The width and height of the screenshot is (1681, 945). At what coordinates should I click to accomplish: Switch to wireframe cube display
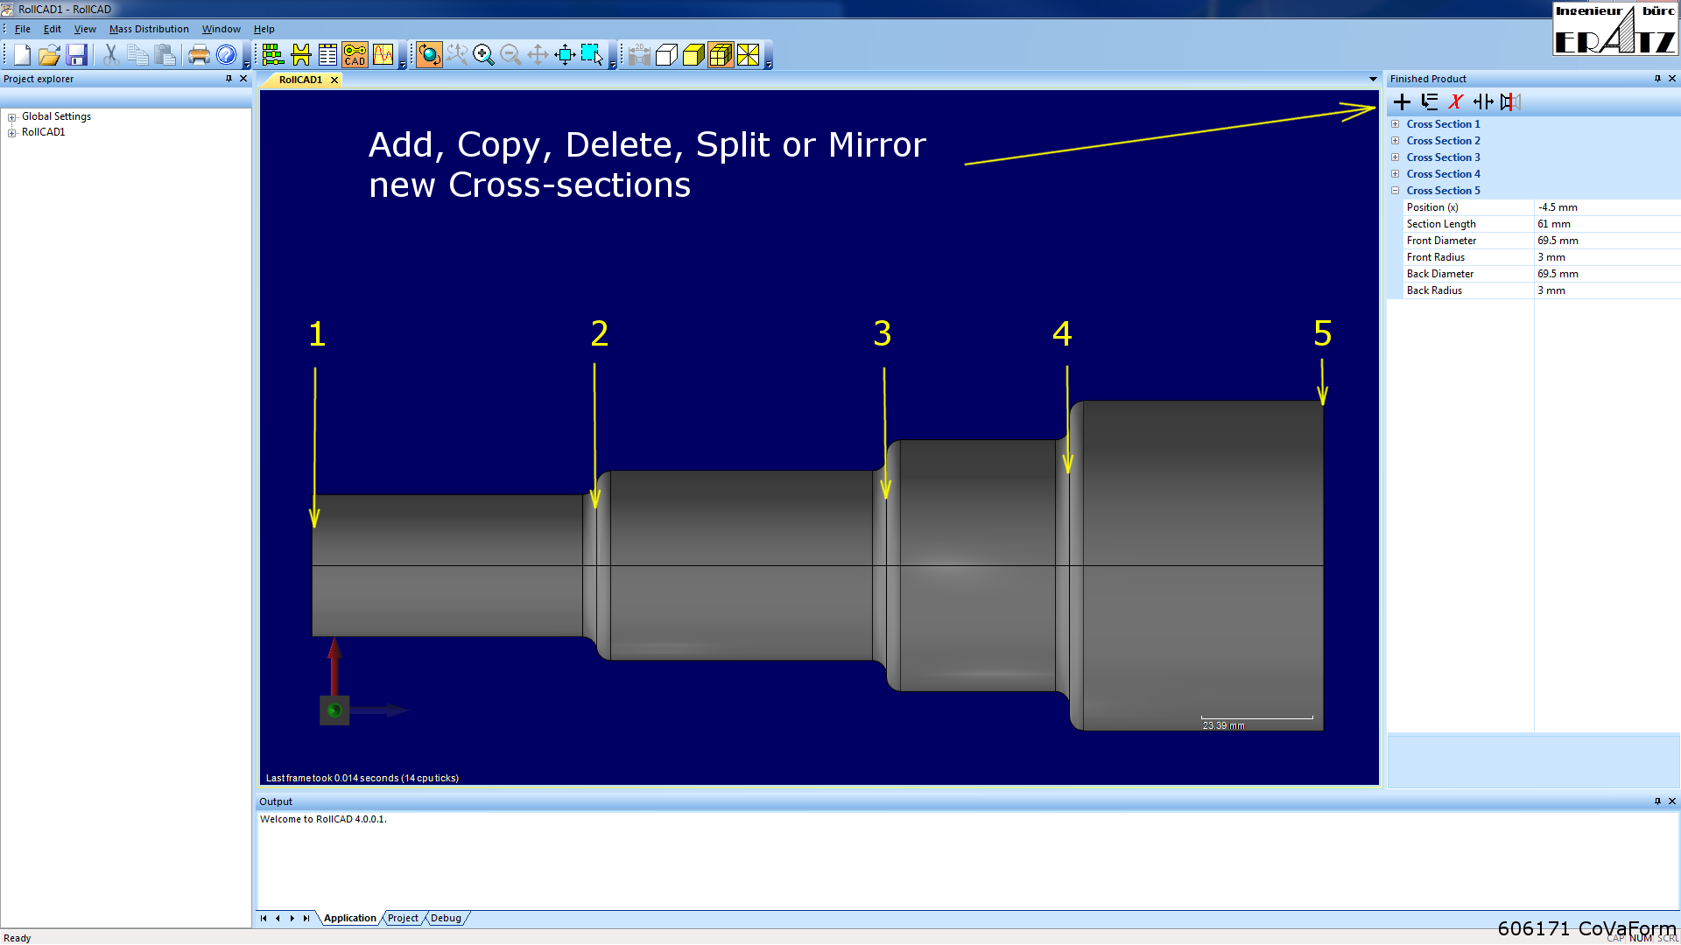click(x=666, y=55)
